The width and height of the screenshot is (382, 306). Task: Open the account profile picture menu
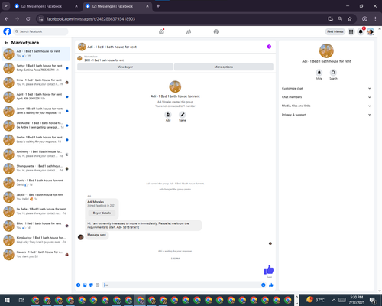pyautogui.click(x=371, y=31)
